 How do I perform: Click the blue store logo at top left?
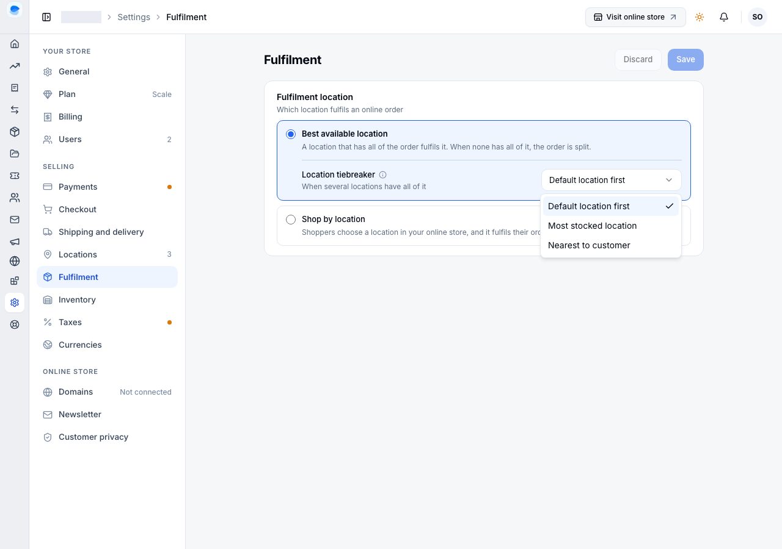click(x=15, y=10)
